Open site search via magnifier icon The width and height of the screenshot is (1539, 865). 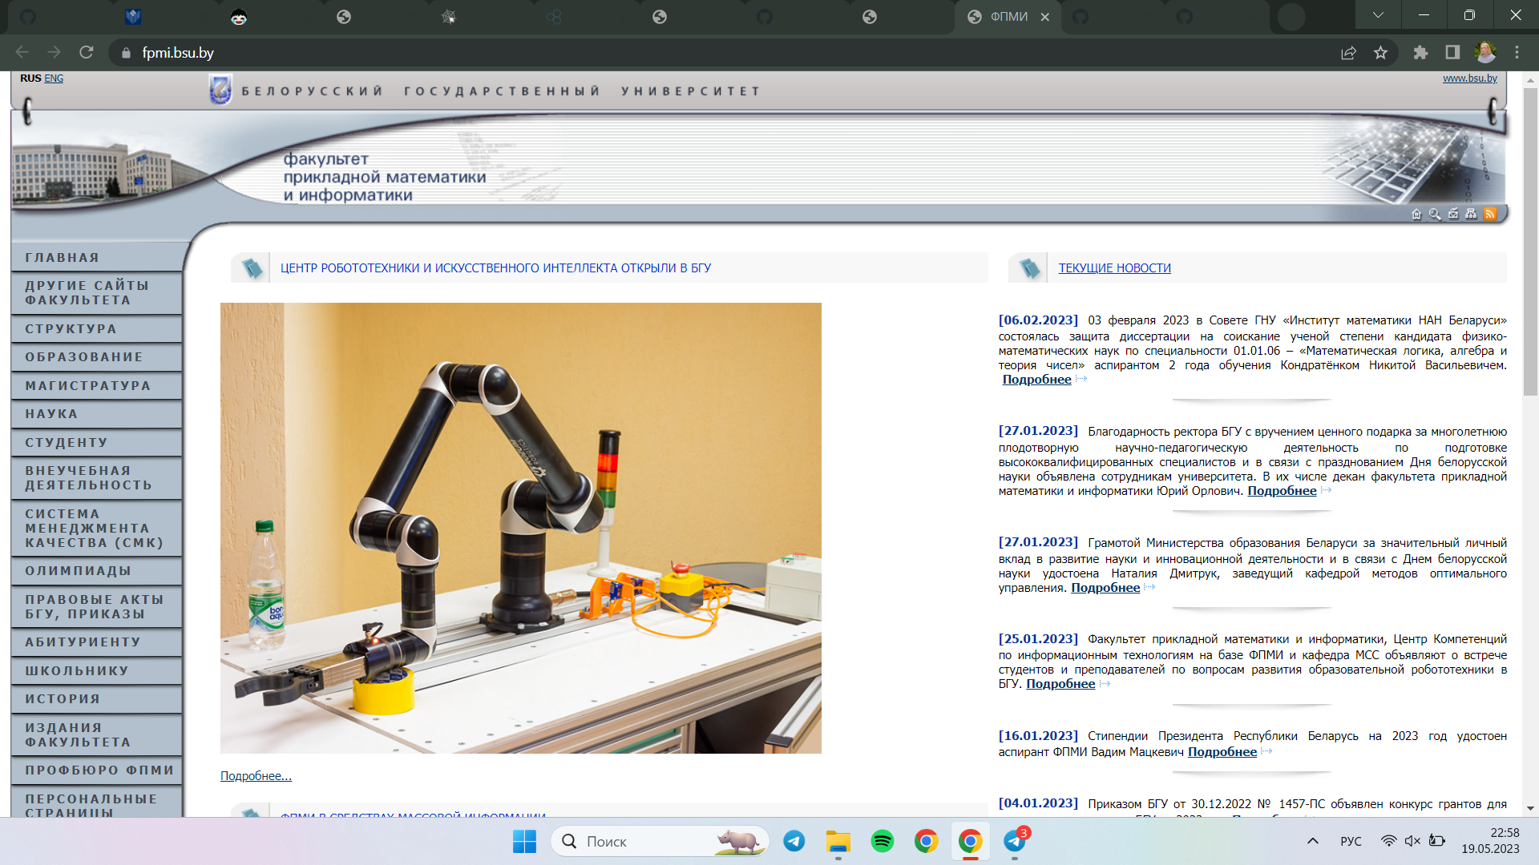coord(1435,214)
